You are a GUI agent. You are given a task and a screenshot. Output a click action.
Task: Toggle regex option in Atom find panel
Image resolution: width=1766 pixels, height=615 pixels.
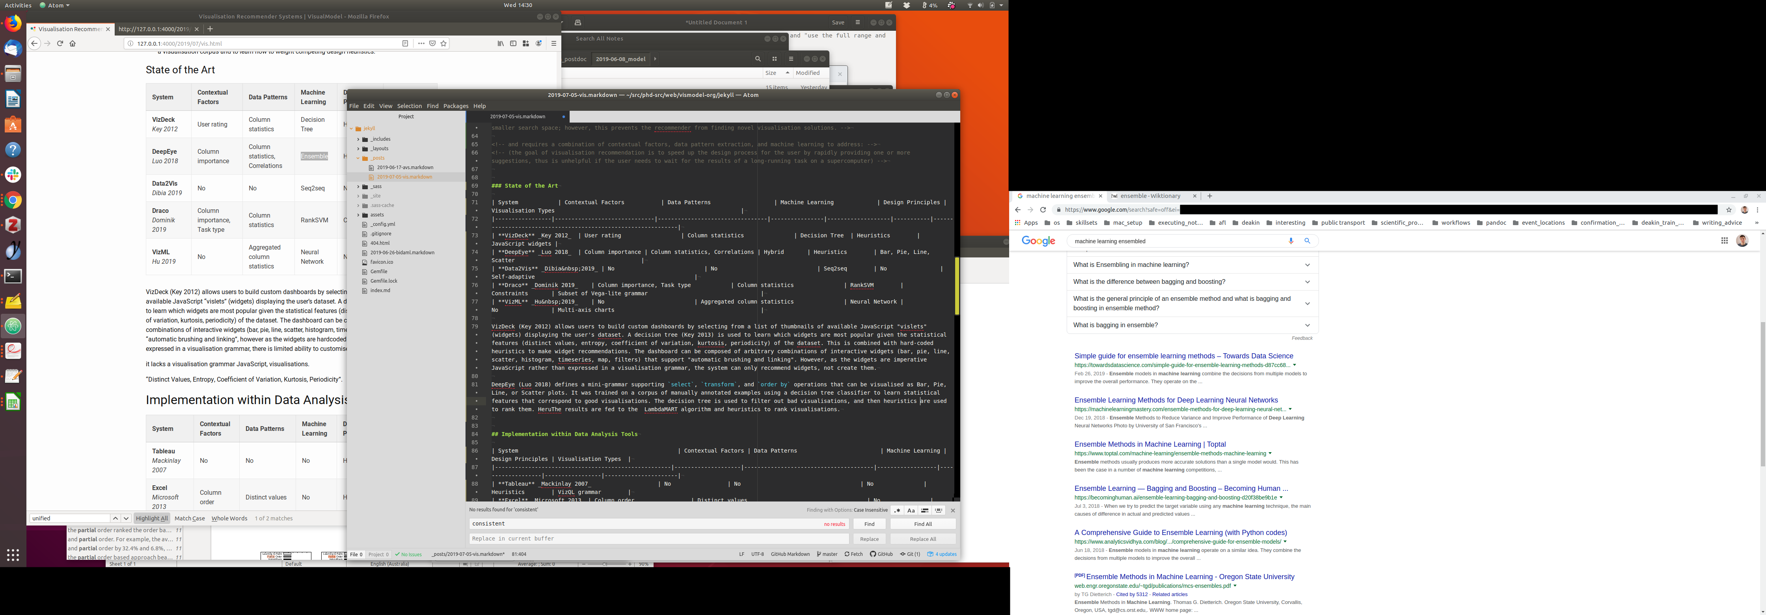click(x=898, y=510)
